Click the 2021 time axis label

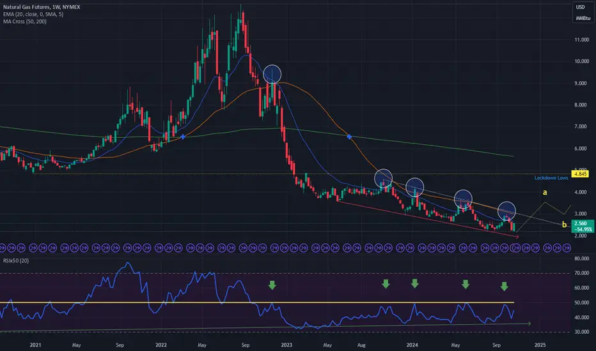[x=35, y=345]
